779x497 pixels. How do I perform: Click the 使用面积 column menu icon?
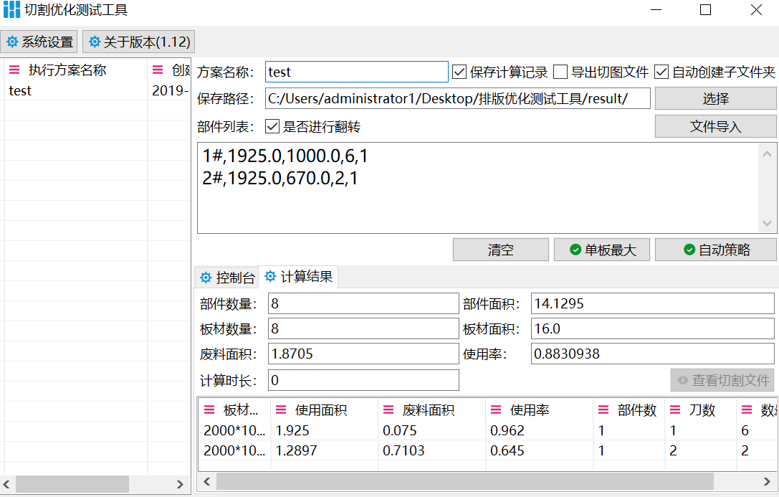(x=281, y=410)
